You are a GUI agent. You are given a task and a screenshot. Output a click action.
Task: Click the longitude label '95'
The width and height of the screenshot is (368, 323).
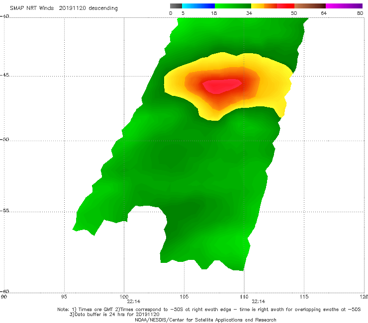(64, 297)
